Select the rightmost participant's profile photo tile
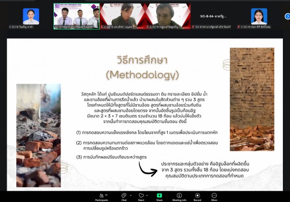The height and width of the screenshot is (202, 290). tap(259, 16)
